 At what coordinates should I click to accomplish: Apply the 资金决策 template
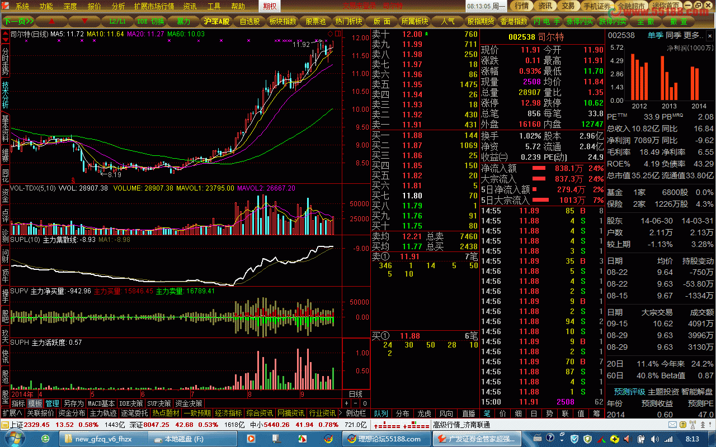pyautogui.click(x=189, y=403)
